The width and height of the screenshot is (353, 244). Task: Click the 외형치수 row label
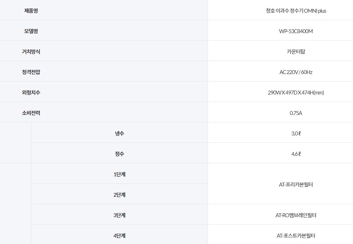pos(31,92)
